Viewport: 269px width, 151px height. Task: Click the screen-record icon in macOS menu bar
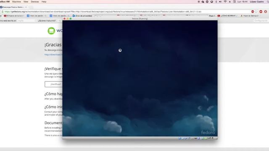point(199,2)
